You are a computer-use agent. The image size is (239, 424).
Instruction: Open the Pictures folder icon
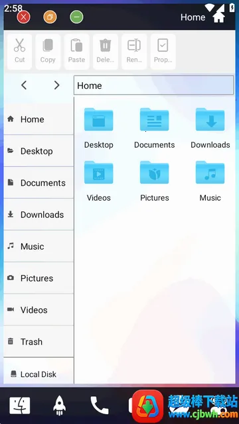(155, 172)
